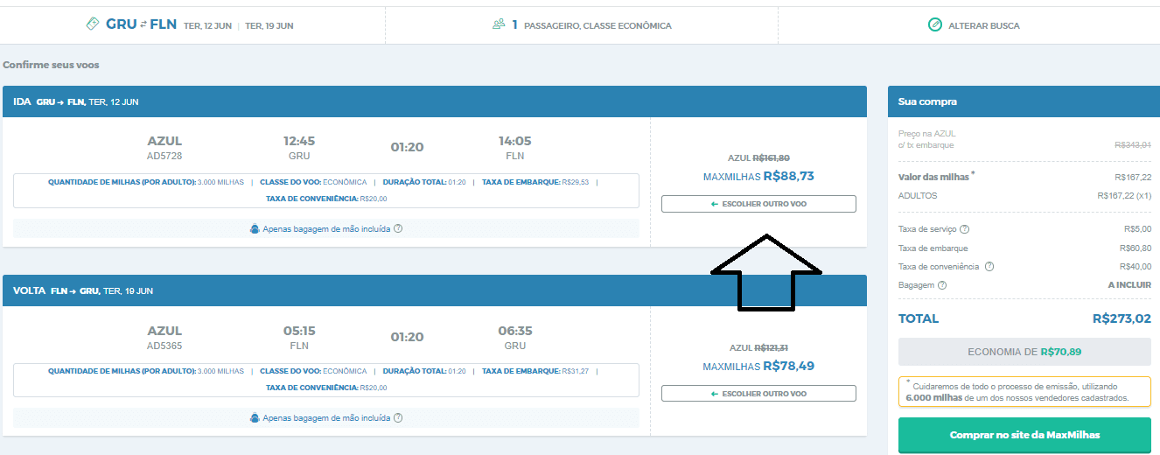Click flight number AD5365
Image resolution: width=1160 pixels, height=455 pixels.
click(164, 346)
